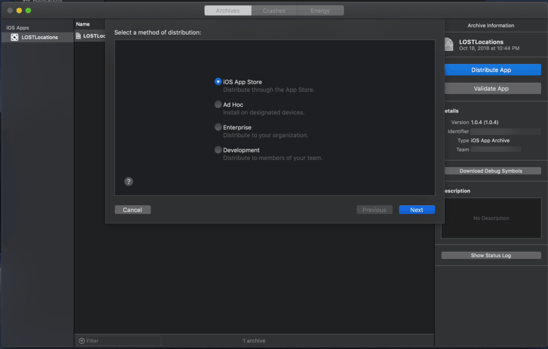The image size is (548, 349).
Task: Click the version value '1.0.4 (1.0.4)'
Action: (484, 122)
